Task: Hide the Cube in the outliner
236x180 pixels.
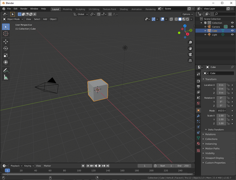Action: (x=232, y=31)
